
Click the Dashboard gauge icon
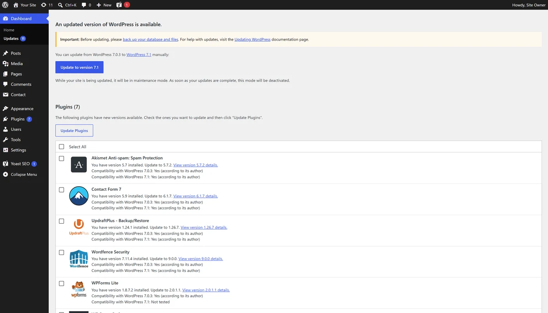5,19
